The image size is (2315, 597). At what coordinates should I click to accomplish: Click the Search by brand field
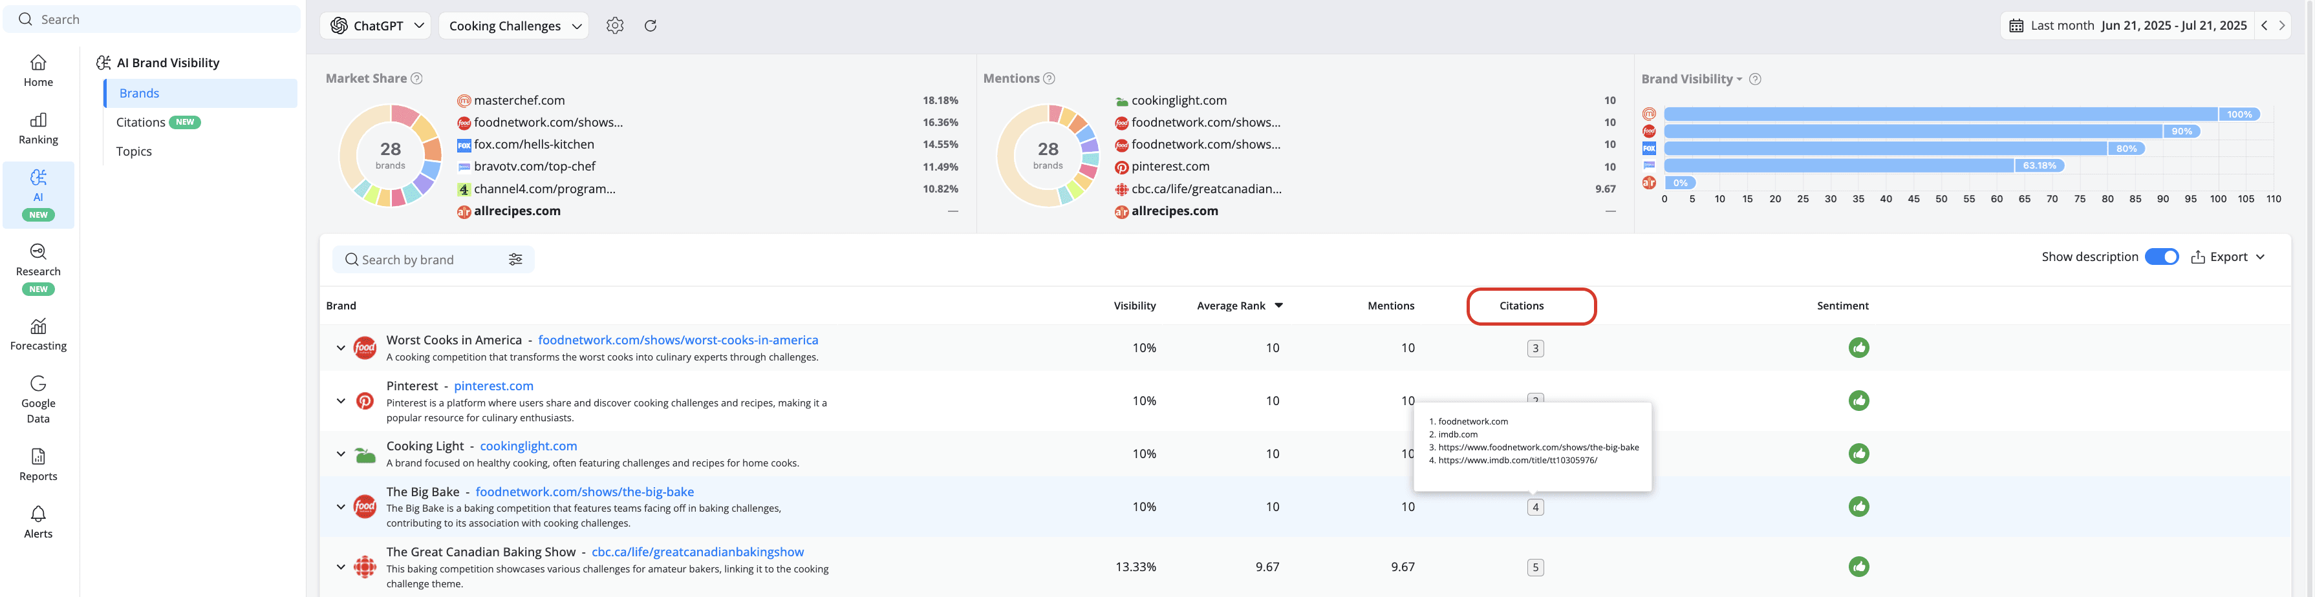(x=433, y=260)
